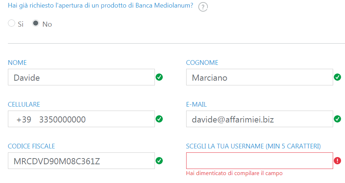345x183 pixels.
Task: Click the empty username input field
Action: coord(259,161)
